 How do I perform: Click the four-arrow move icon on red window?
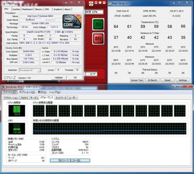point(91,4)
